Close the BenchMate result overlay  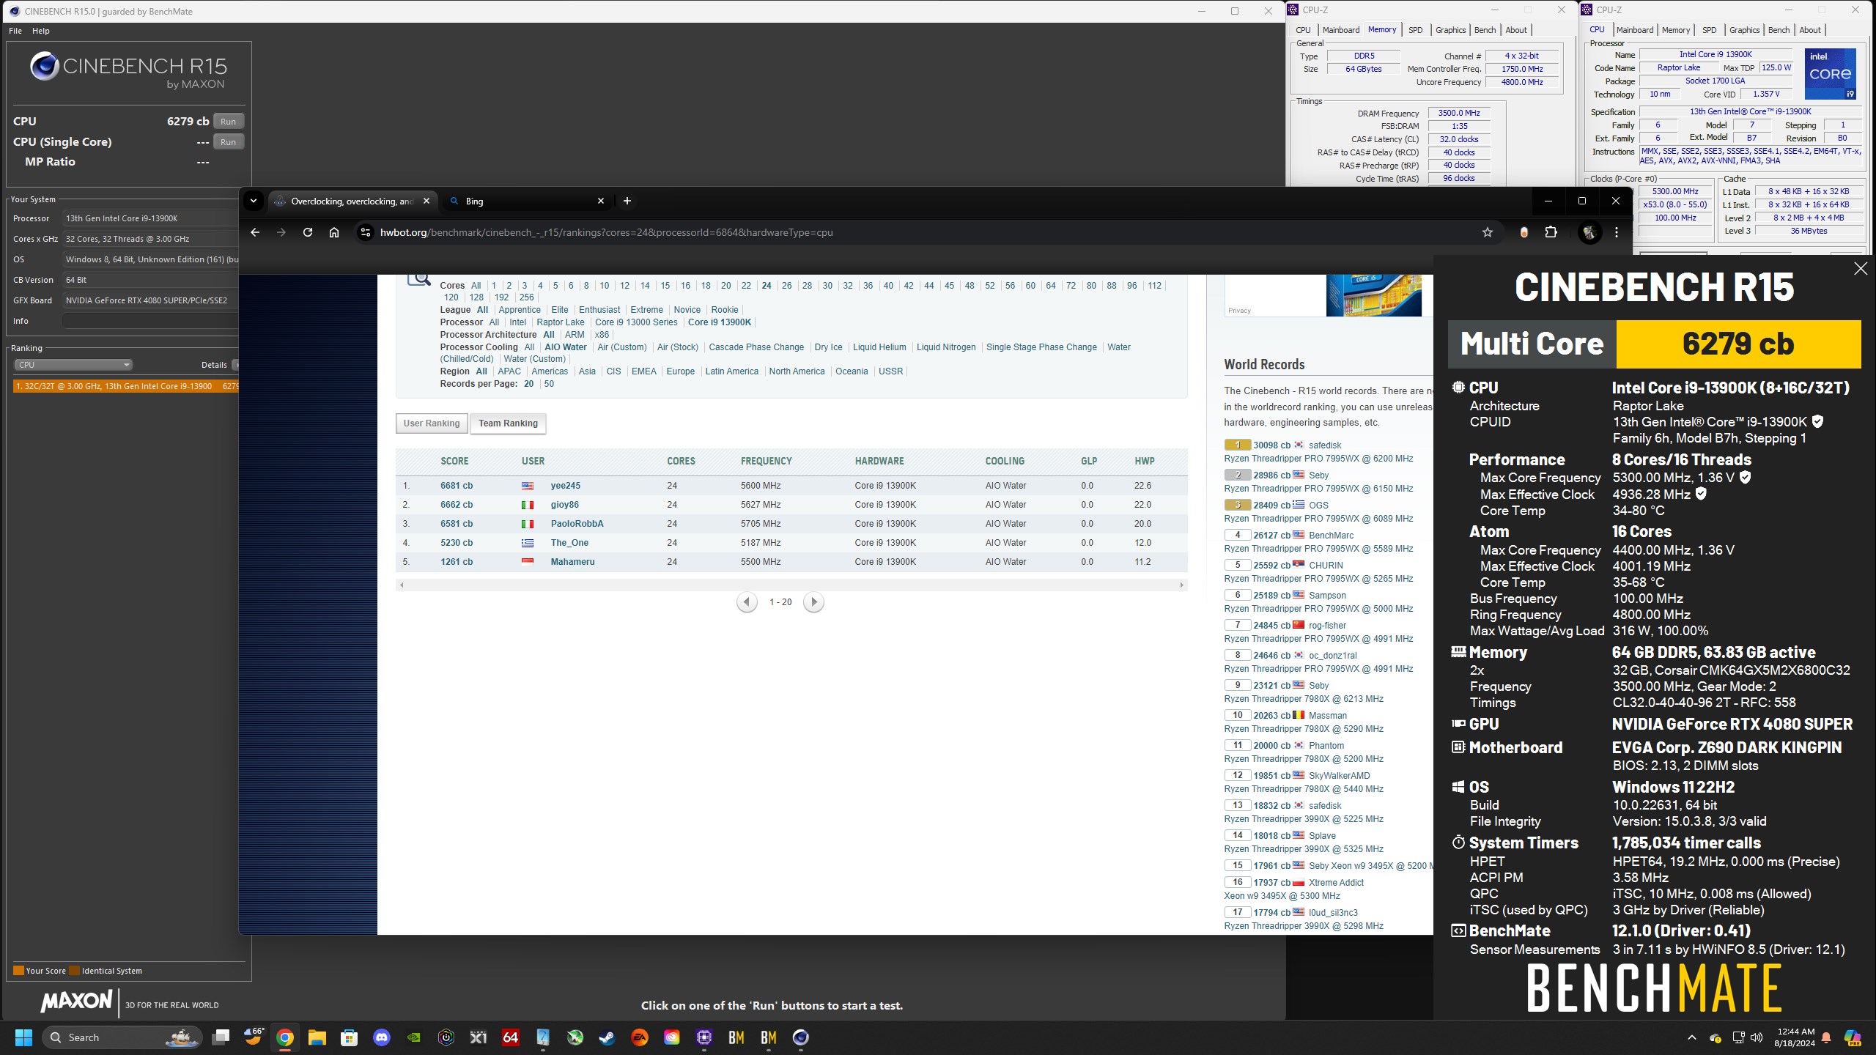(x=1861, y=269)
